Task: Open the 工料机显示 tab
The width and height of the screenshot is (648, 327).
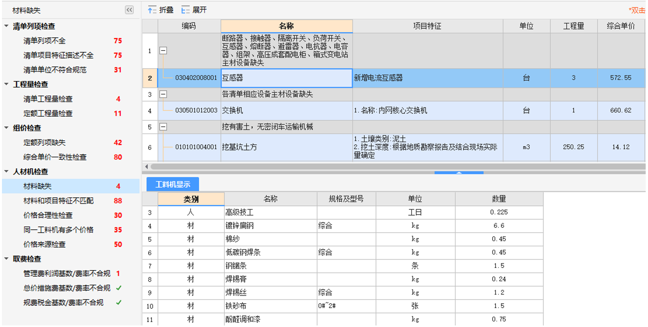Action: pos(173,184)
